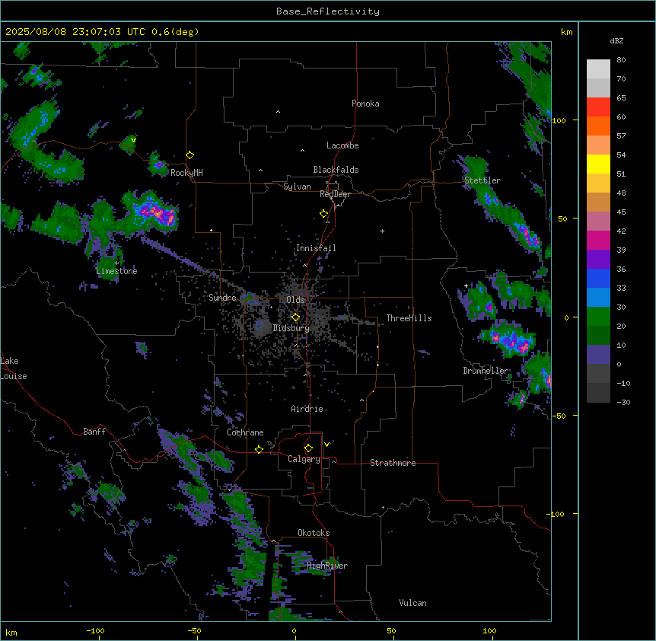Select the purple swatch in dBZ legend
The height and width of the screenshot is (641, 656).
coord(598,260)
